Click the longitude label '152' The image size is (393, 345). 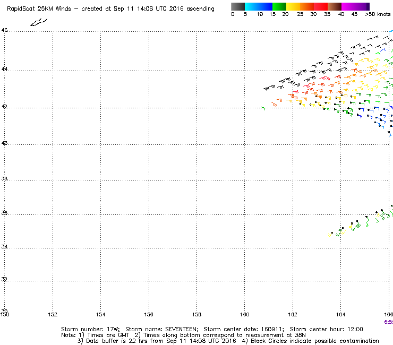[x=53, y=314]
